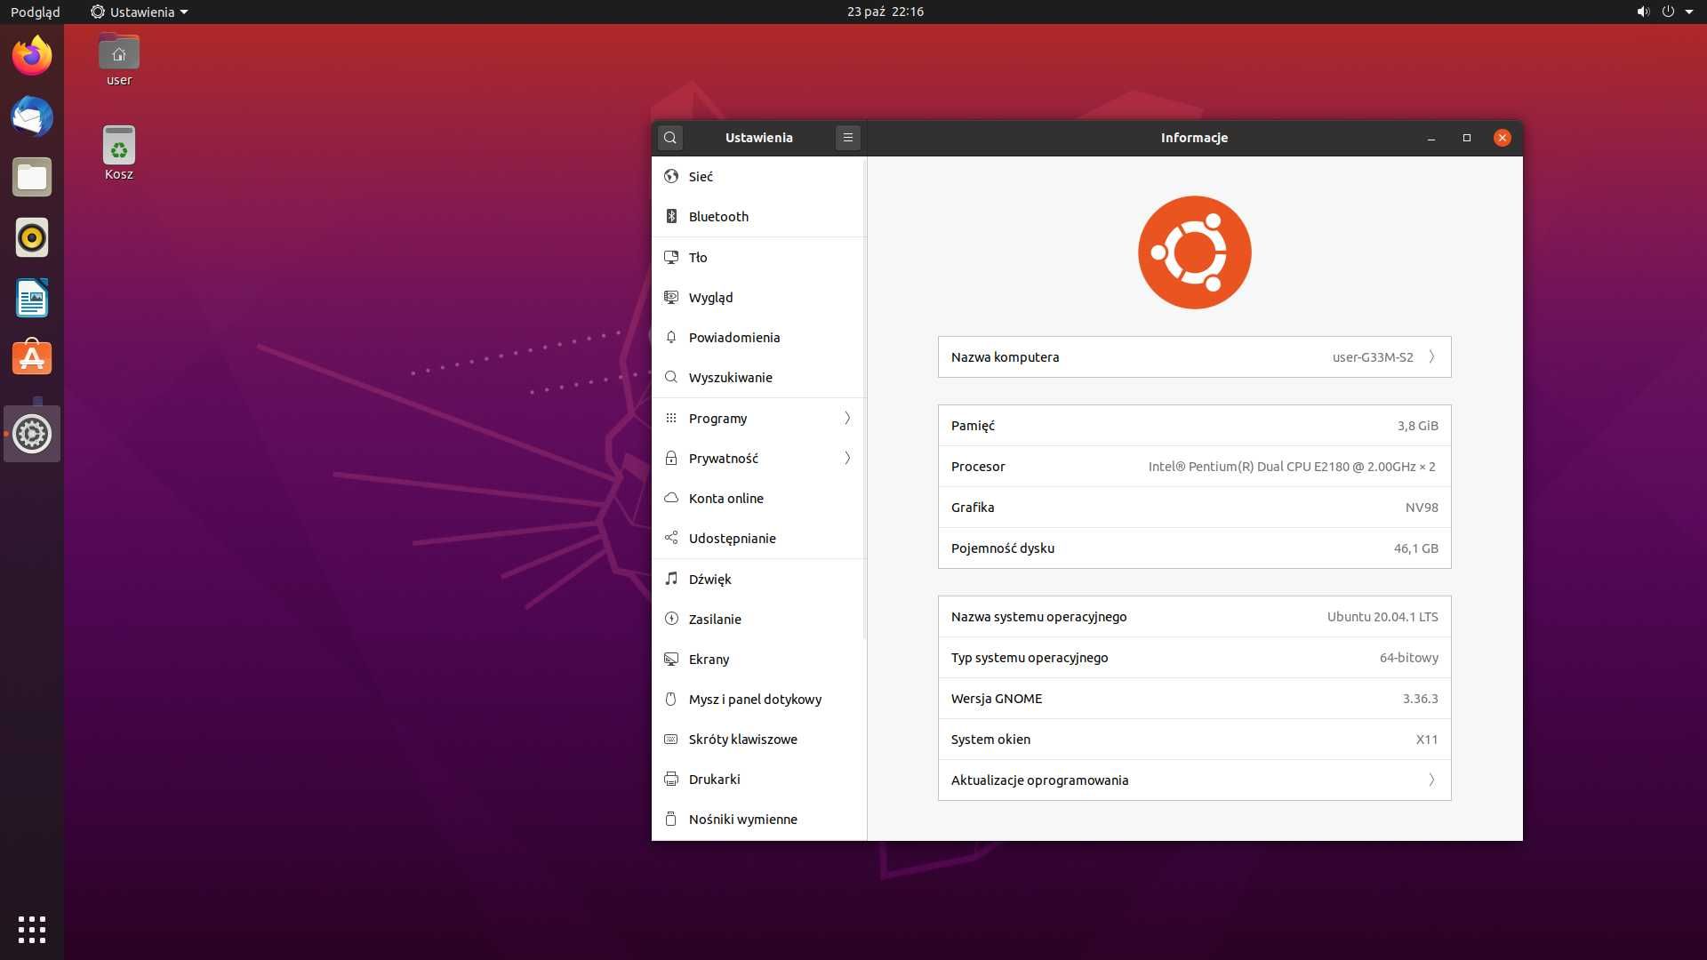The width and height of the screenshot is (1707, 960).
Task: Select Zasilanie settings category
Action: click(758, 619)
